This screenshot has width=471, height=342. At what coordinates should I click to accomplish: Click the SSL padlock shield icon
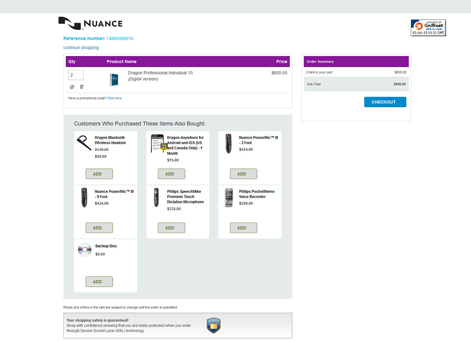214,325
